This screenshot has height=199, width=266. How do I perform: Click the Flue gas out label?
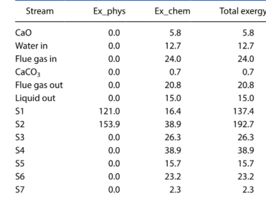[39, 85]
